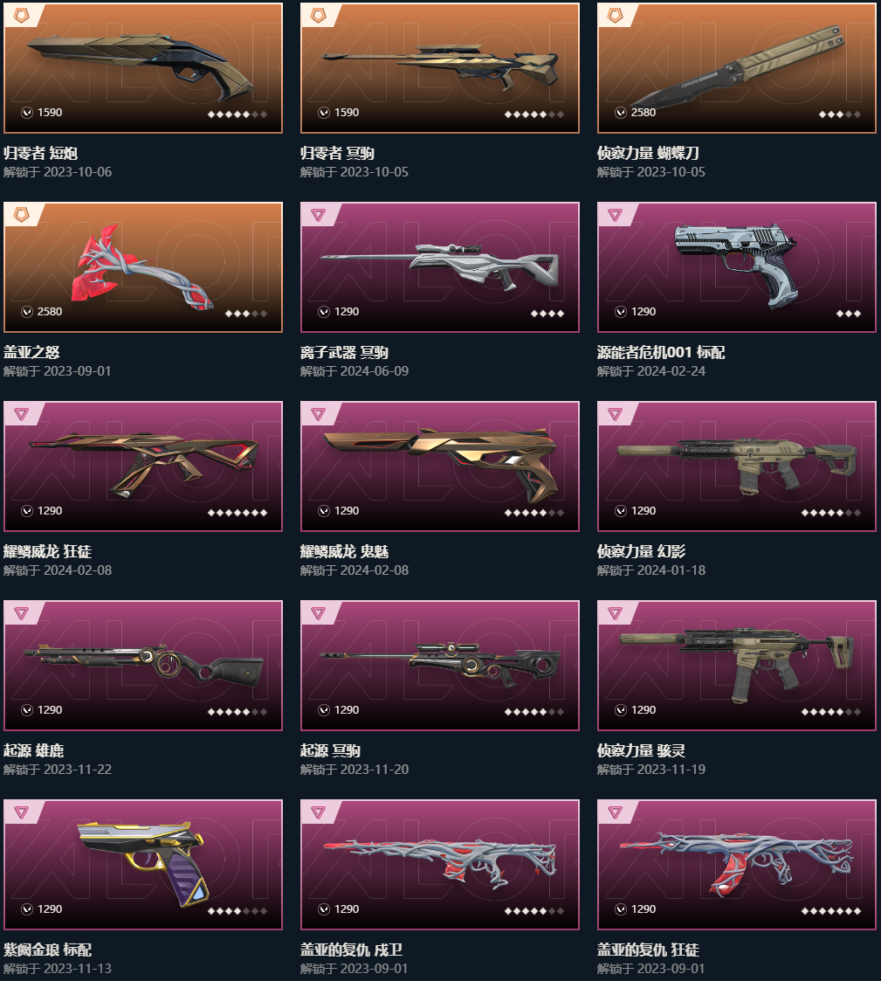Viewport: 881px width, 981px height.
Task: Click the level diamonds on 紫阙金琅 标配
Action: (x=237, y=911)
